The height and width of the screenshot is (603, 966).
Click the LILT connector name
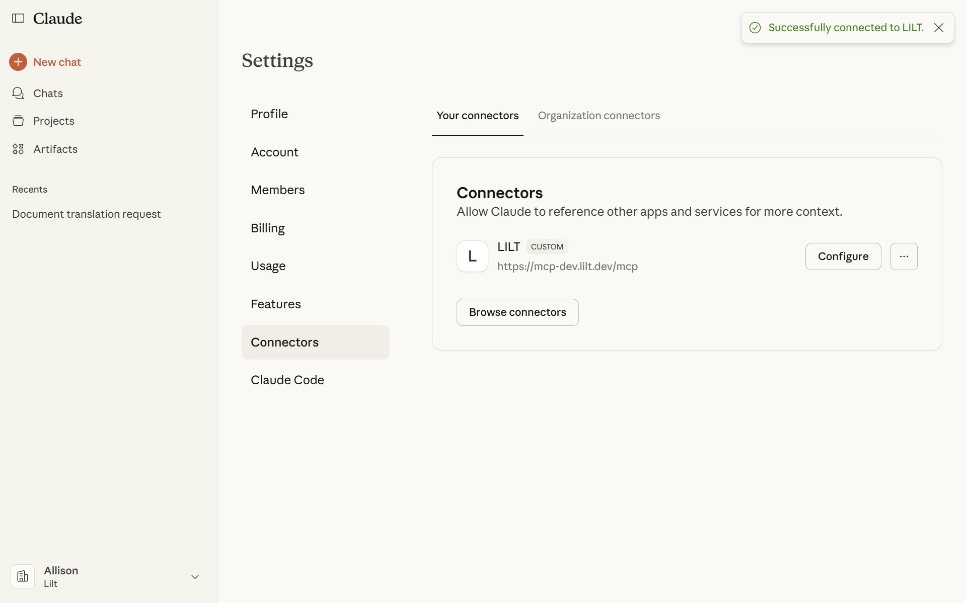(x=508, y=247)
